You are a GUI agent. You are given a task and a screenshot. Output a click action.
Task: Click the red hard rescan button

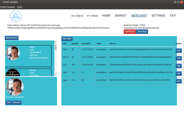point(130,32)
